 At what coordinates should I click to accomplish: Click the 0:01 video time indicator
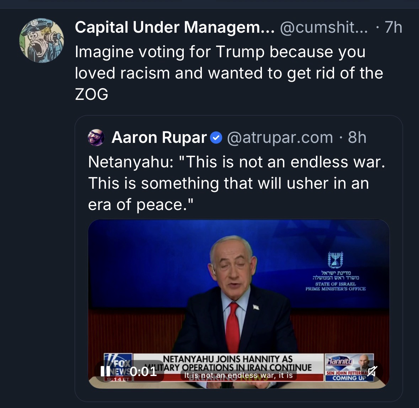coord(143,371)
